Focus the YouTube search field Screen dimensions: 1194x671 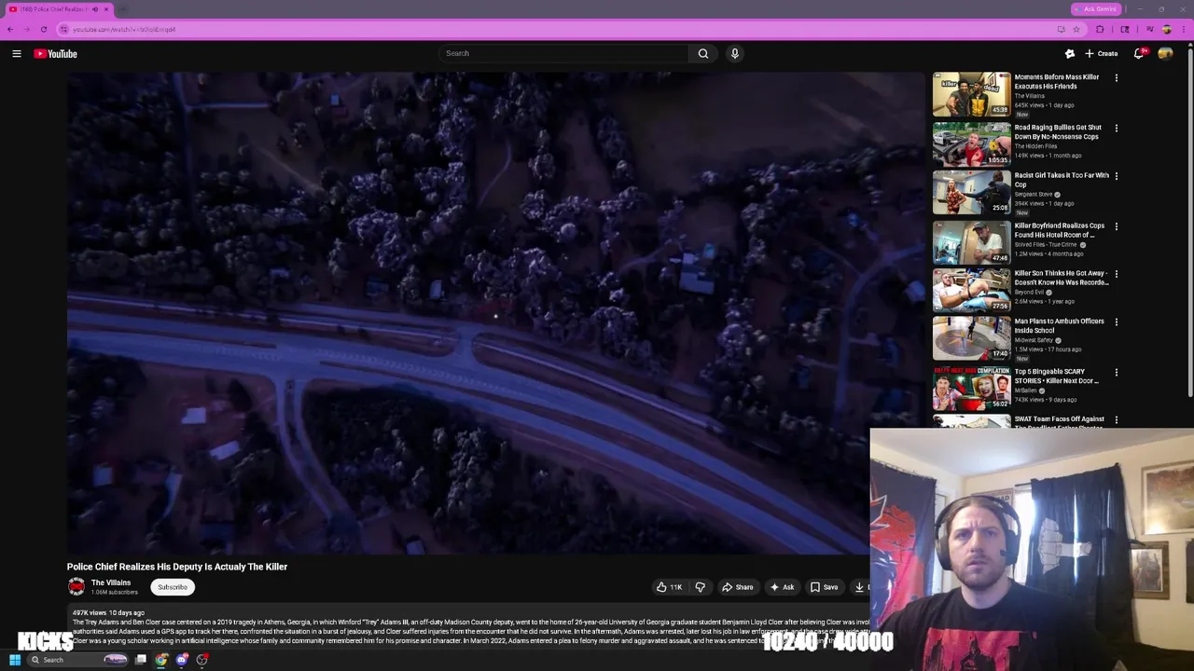click(564, 53)
